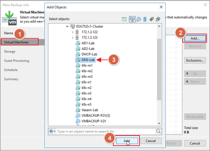210x151 pixels.
Task: Go to the Storage wizard step
Action: coord(10,51)
